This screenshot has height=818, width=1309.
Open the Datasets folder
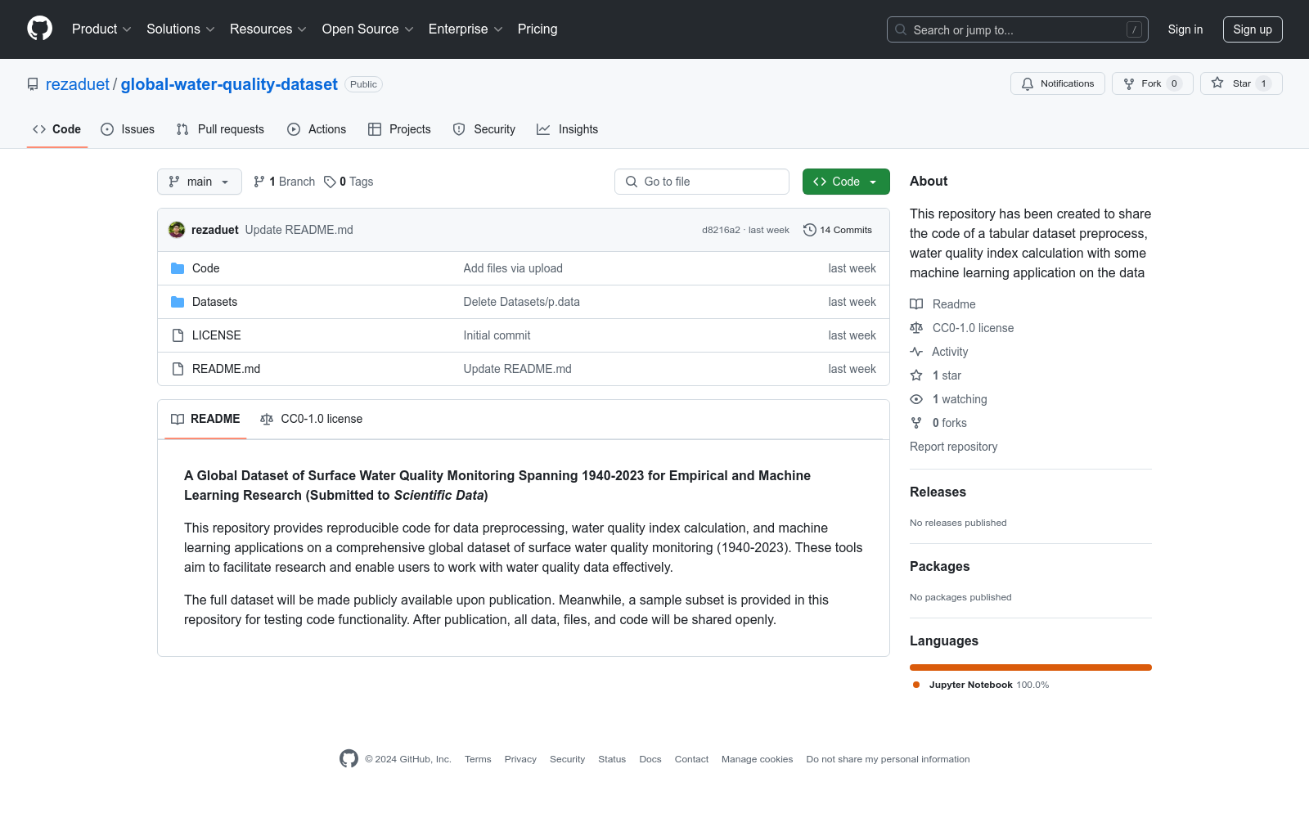pyautogui.click(x=214, y=302)
